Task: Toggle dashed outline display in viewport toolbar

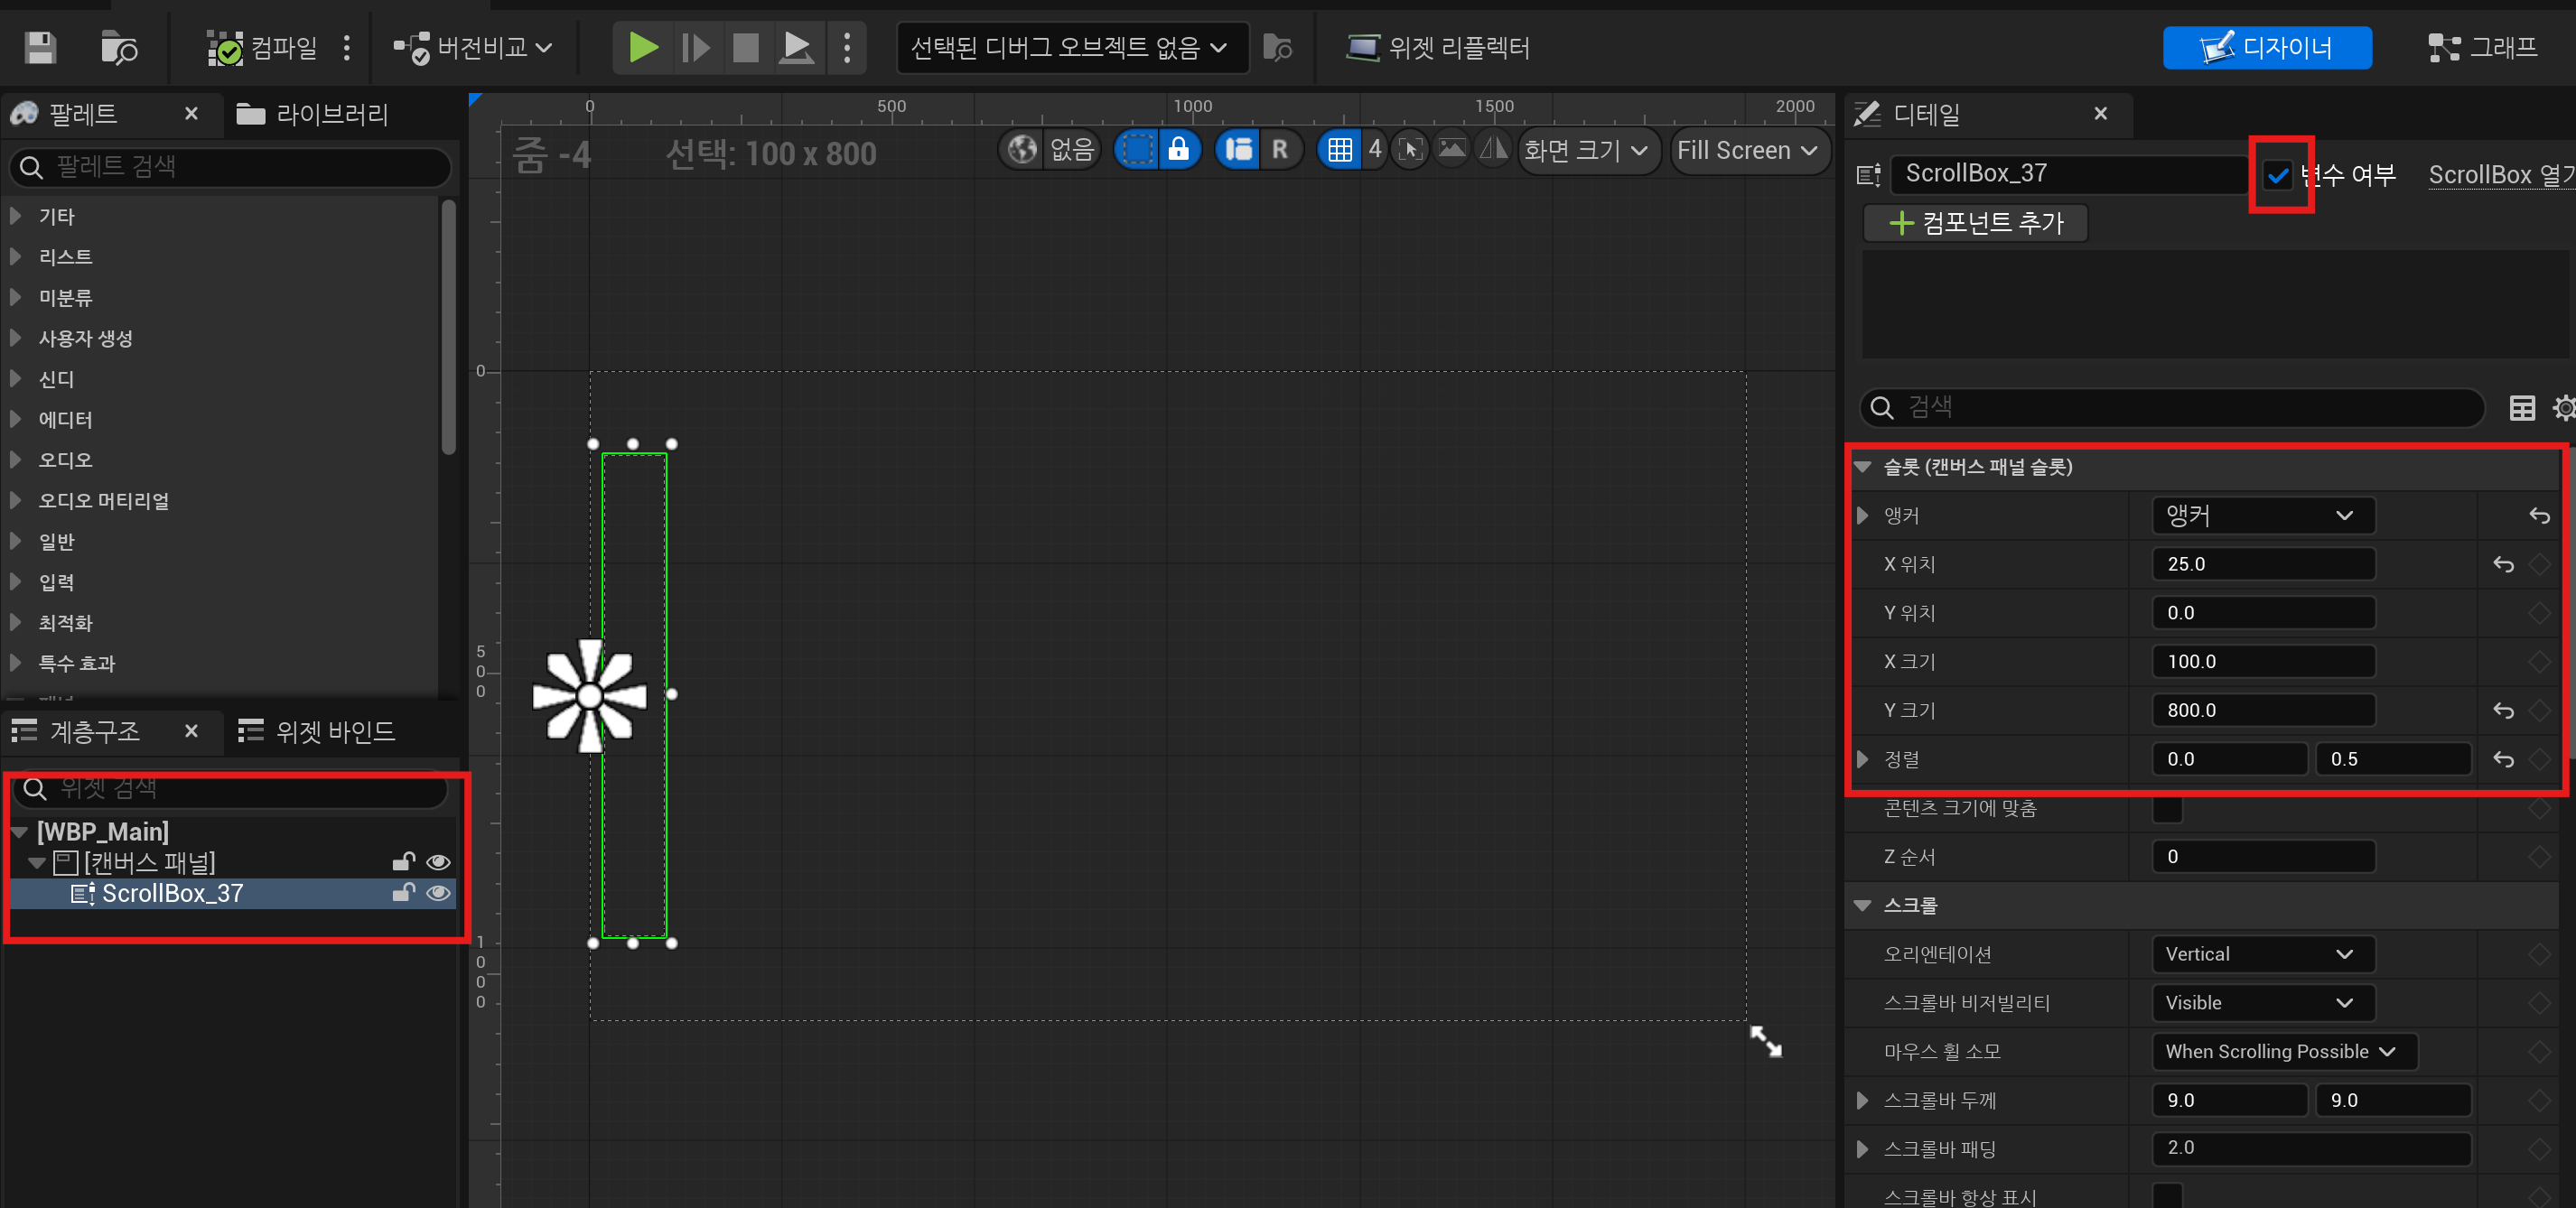Action: pyautogui.click(x=1137, y=150)
